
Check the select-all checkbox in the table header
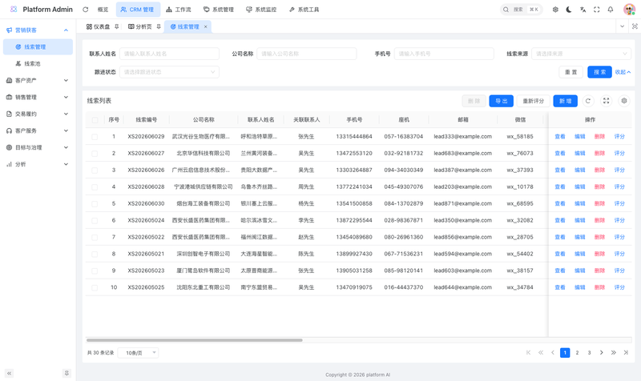(x=95, y=120)
